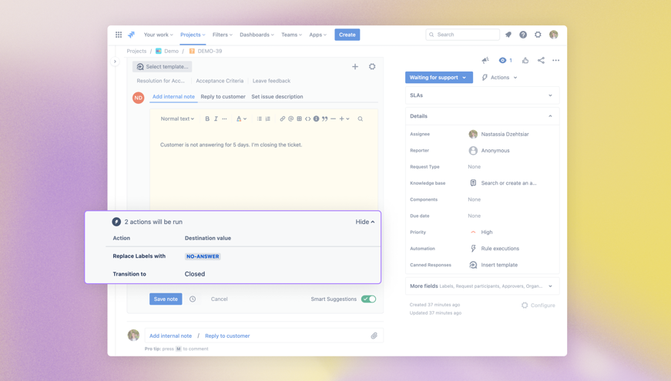Open more formatting options ellipsis
The image size is (671, 381).
coord(224,119)
